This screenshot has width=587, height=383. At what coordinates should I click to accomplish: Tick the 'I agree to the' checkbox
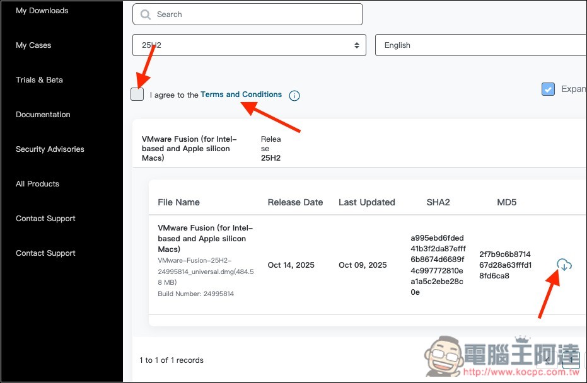(x=137, y=94)
